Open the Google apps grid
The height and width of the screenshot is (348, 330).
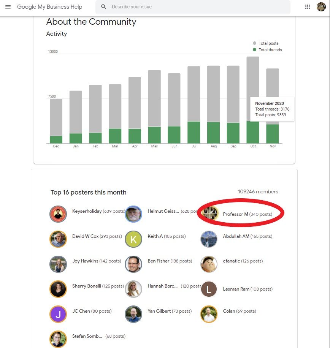(x=308, y=7)
